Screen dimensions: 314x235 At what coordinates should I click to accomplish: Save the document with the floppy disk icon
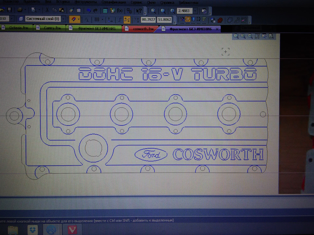point(9,10)
